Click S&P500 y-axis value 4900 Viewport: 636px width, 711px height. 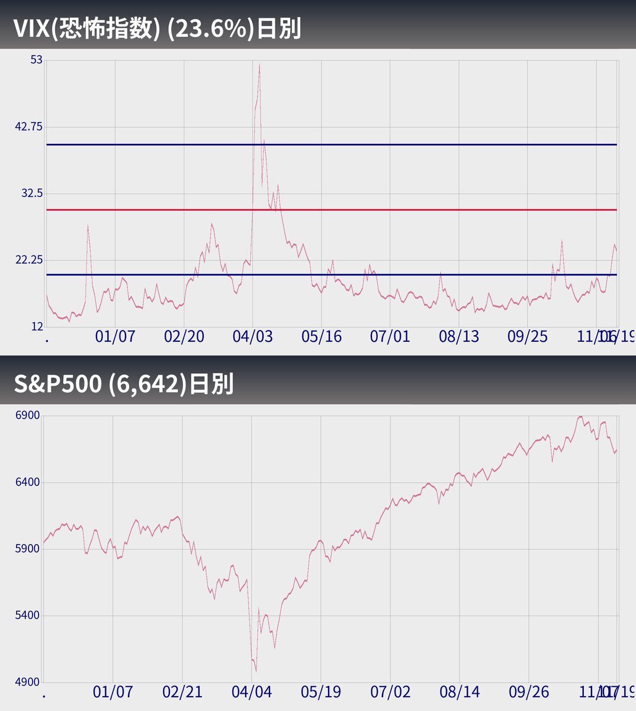click(29, 683)
